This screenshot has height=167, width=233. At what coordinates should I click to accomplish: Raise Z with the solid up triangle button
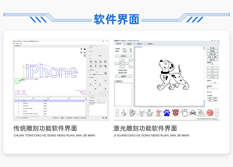[106, 81]
